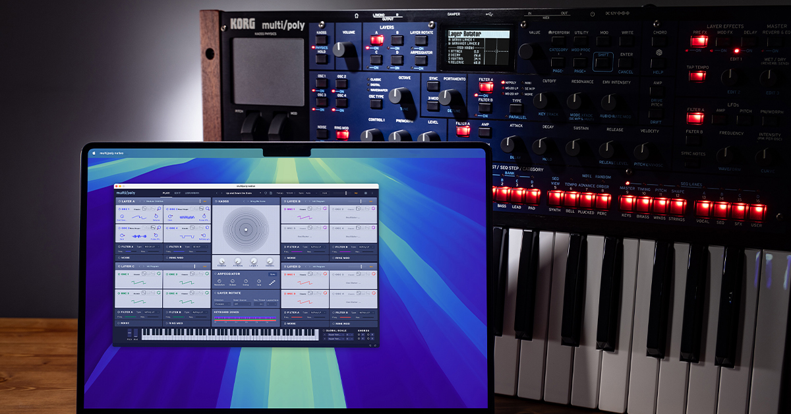791x414 pixels.
Task: Open Layer C Filter A Type dropdown
Action: [x=151, y=312]
